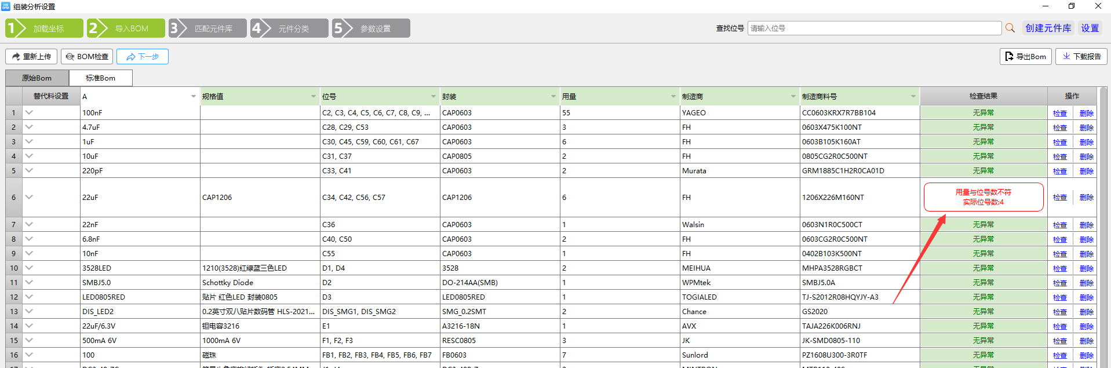
Task: Expand substitute chevron on row 10 3528LED
Action: pyautogui.click(x=29, y=268)
